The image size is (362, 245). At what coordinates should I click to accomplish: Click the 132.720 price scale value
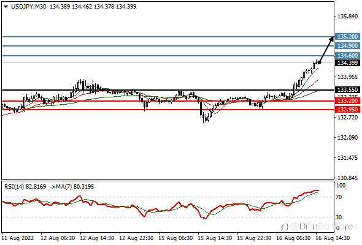pos(347,118)
